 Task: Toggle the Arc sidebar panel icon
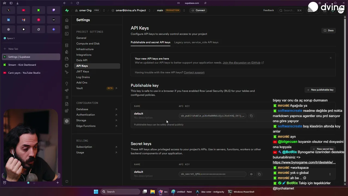11,3
